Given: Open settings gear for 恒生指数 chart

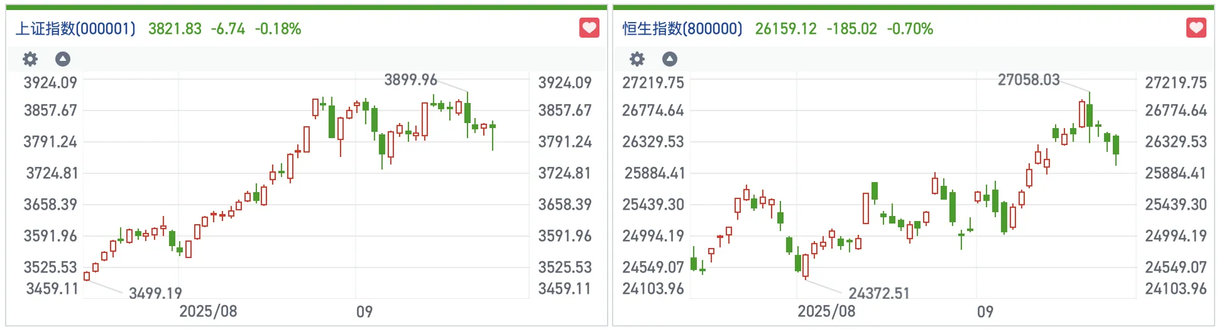Looking at the screenshot, I should [637, 59].
